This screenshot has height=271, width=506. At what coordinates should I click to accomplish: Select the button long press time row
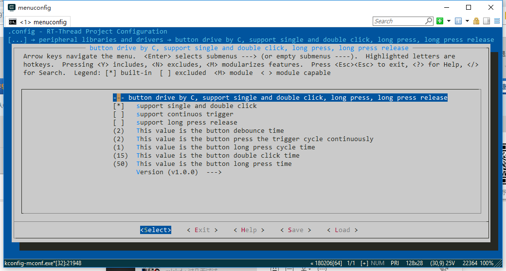tap(202, 164)
